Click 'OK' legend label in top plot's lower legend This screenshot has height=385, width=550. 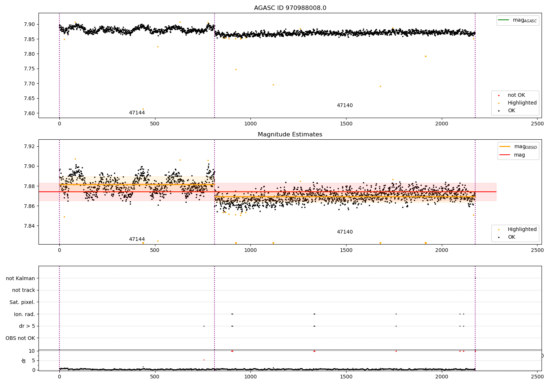[x=511, y=111]
